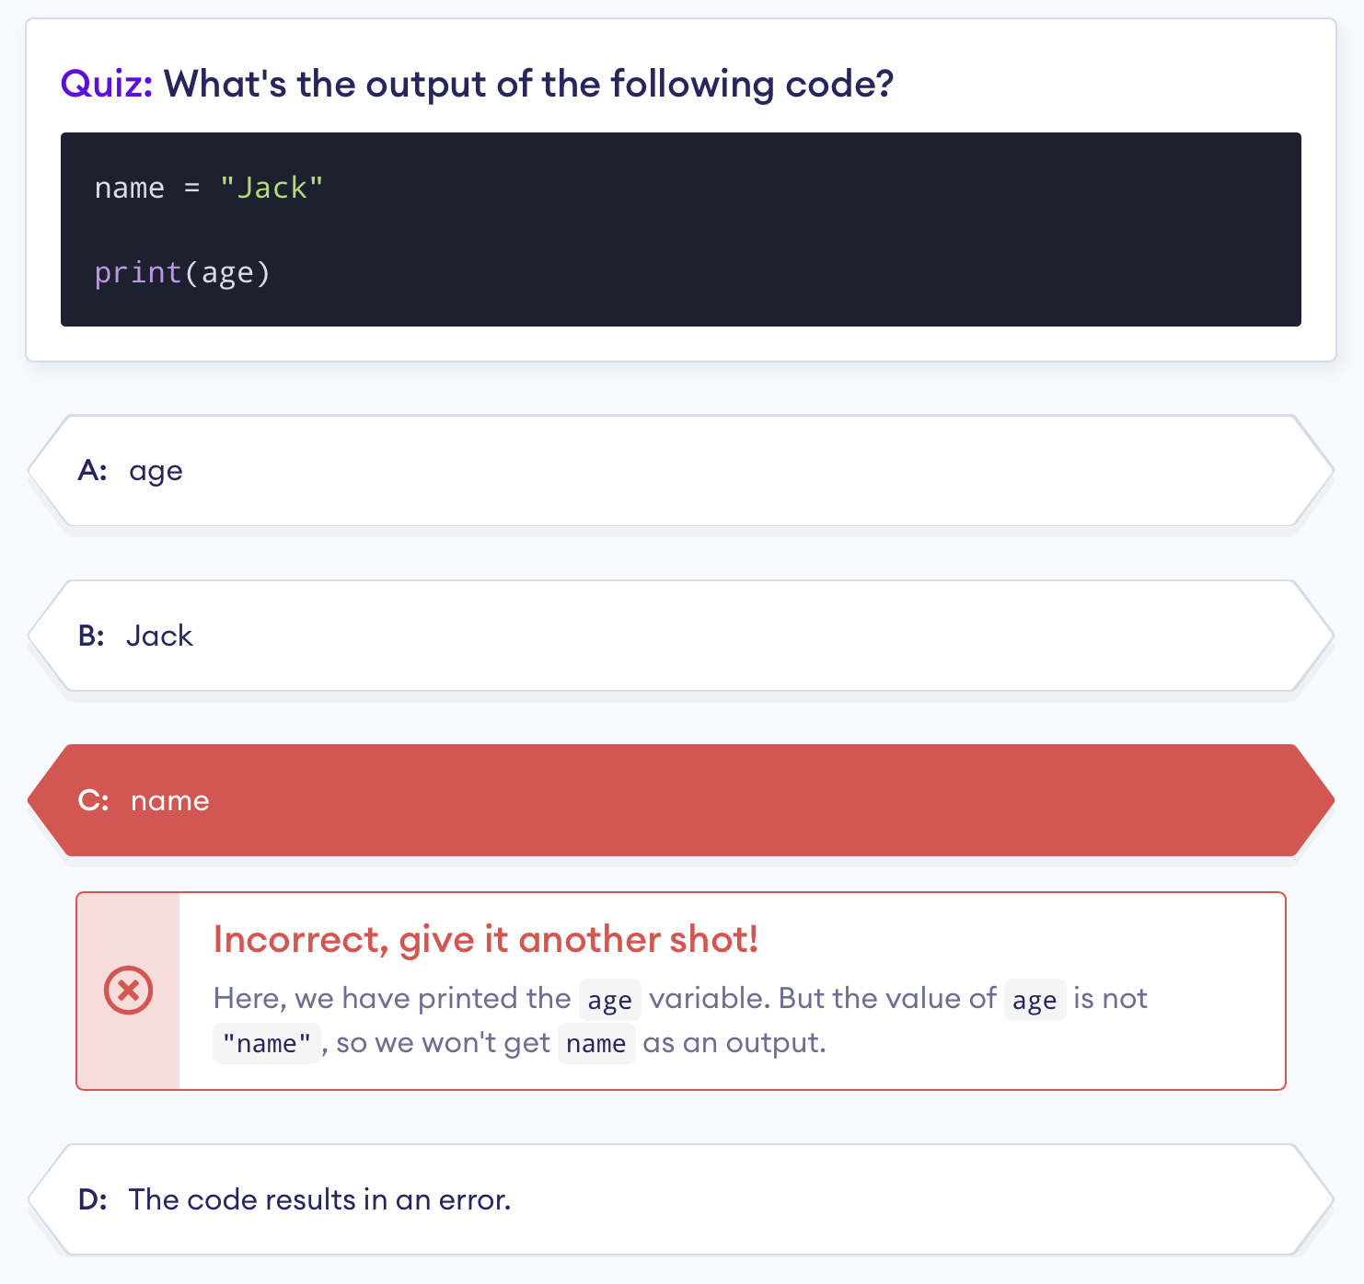Click the unquoted 'name' code chip before 'as an output'

pos(596,1044)
